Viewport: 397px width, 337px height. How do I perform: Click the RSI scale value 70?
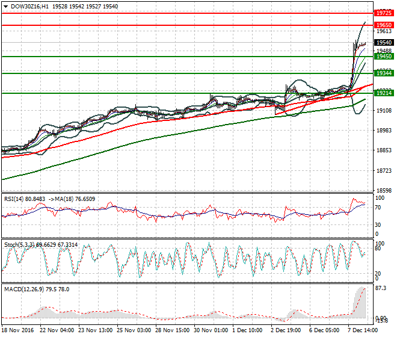pos(378,208)
